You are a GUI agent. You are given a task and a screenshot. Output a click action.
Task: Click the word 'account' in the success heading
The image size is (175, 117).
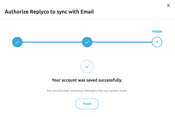coord(70,80)
